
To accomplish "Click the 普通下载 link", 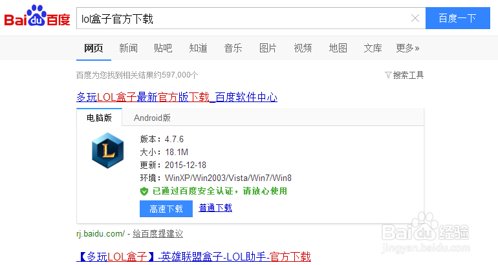I will click(x=215, y=208).
